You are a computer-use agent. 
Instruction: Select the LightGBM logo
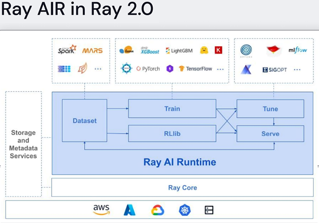click(179, 50)
